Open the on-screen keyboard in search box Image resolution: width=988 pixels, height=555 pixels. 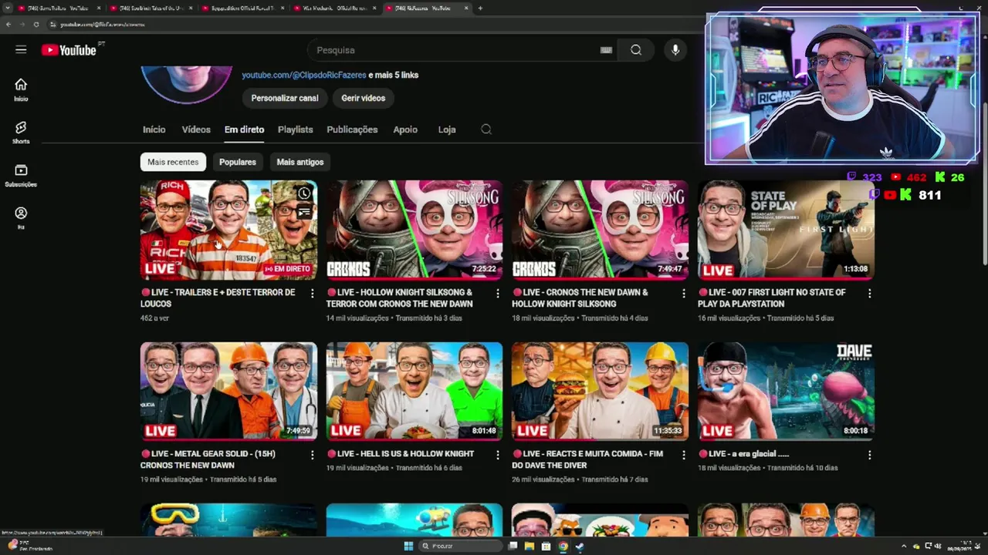click(606, 50)
